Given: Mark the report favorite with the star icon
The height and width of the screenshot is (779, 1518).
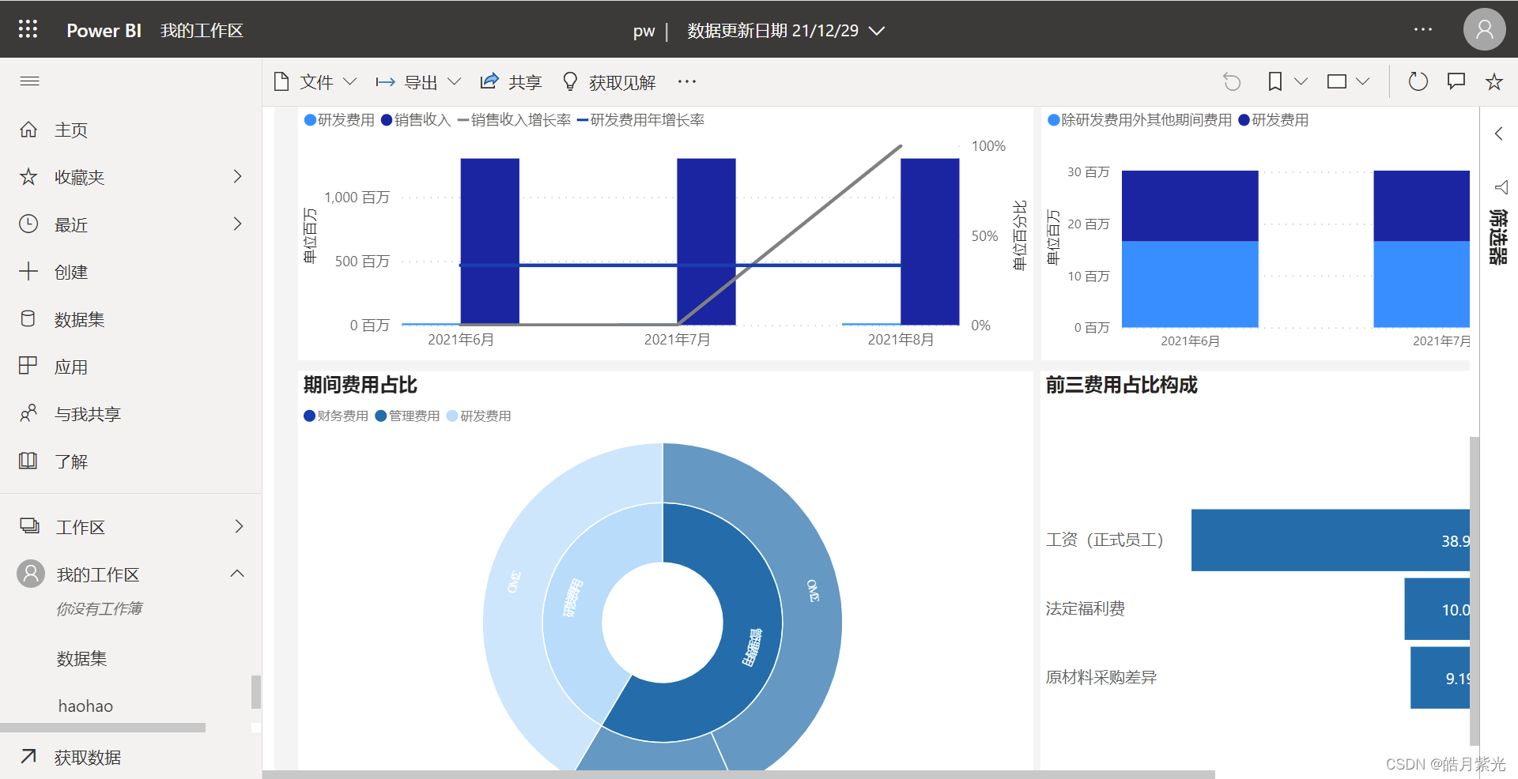Looking at the screenshot, I should pos(1493,81).
